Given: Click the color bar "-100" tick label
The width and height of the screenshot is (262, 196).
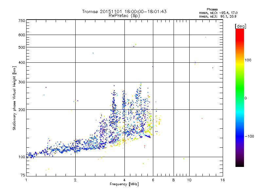Looking at the screenshot, I should click(x=249, y=136).
